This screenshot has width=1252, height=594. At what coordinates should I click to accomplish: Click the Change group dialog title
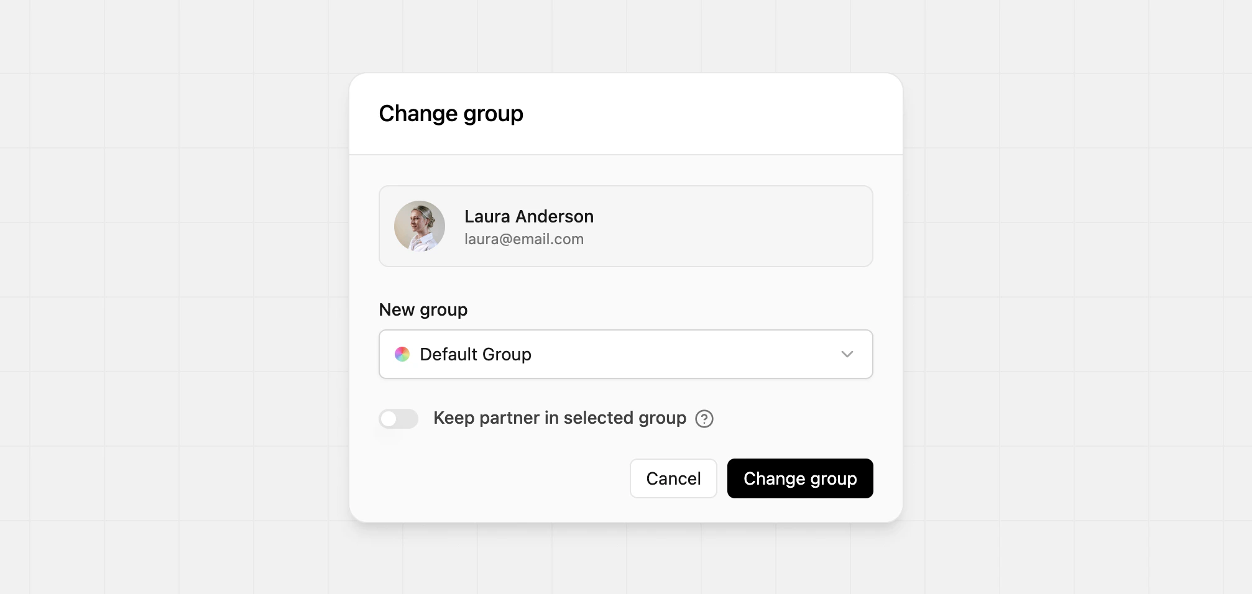click(451, 113)
